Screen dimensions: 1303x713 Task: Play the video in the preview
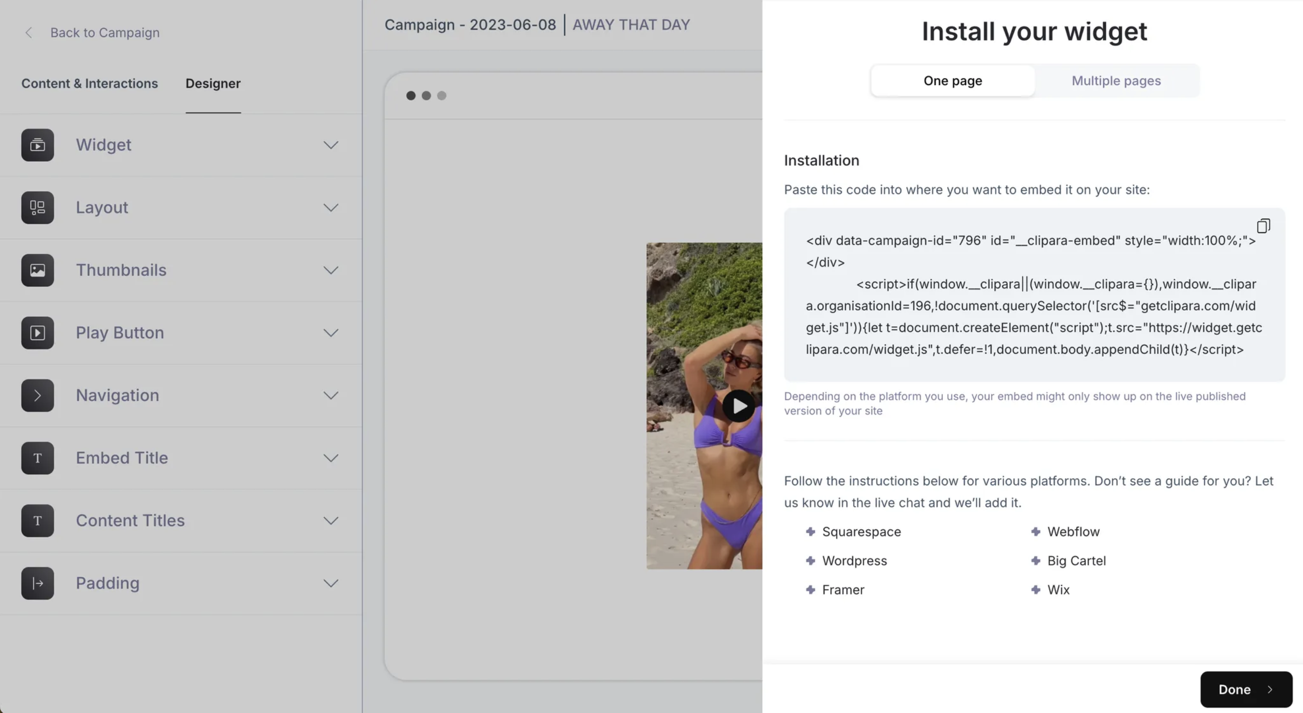tap(739, 406)
